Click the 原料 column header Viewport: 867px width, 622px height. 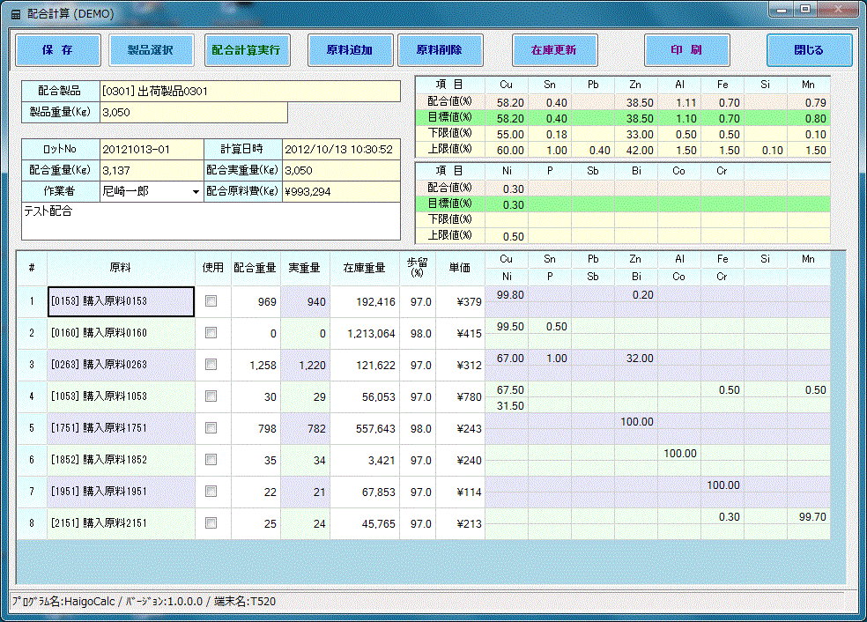pyautogui.click(x=121, y=268)
